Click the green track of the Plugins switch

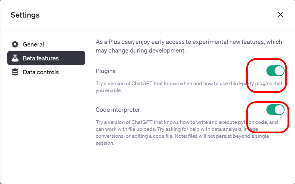click(x=270, y=71)
